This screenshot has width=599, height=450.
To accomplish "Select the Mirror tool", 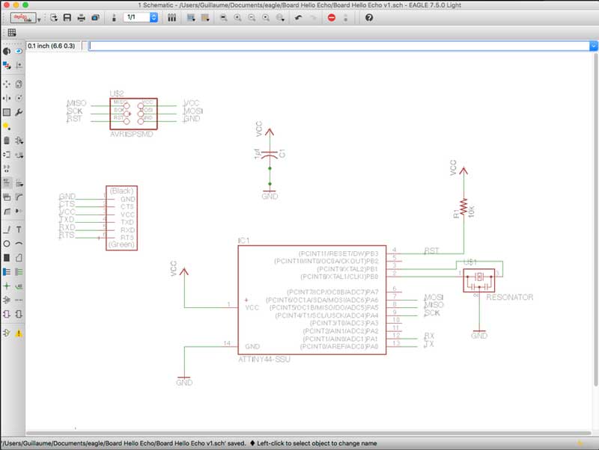I will (x=7, y=98).
